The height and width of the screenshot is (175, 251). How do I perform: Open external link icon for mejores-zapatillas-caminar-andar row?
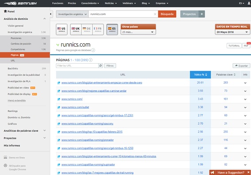click(x=58, y=91)
